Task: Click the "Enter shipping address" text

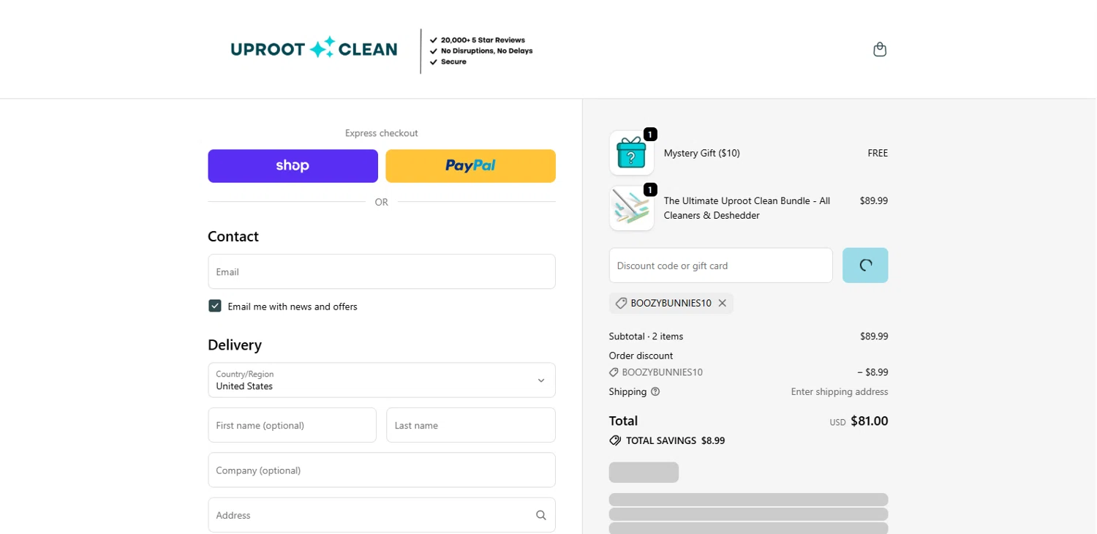Action: point(840,391)
